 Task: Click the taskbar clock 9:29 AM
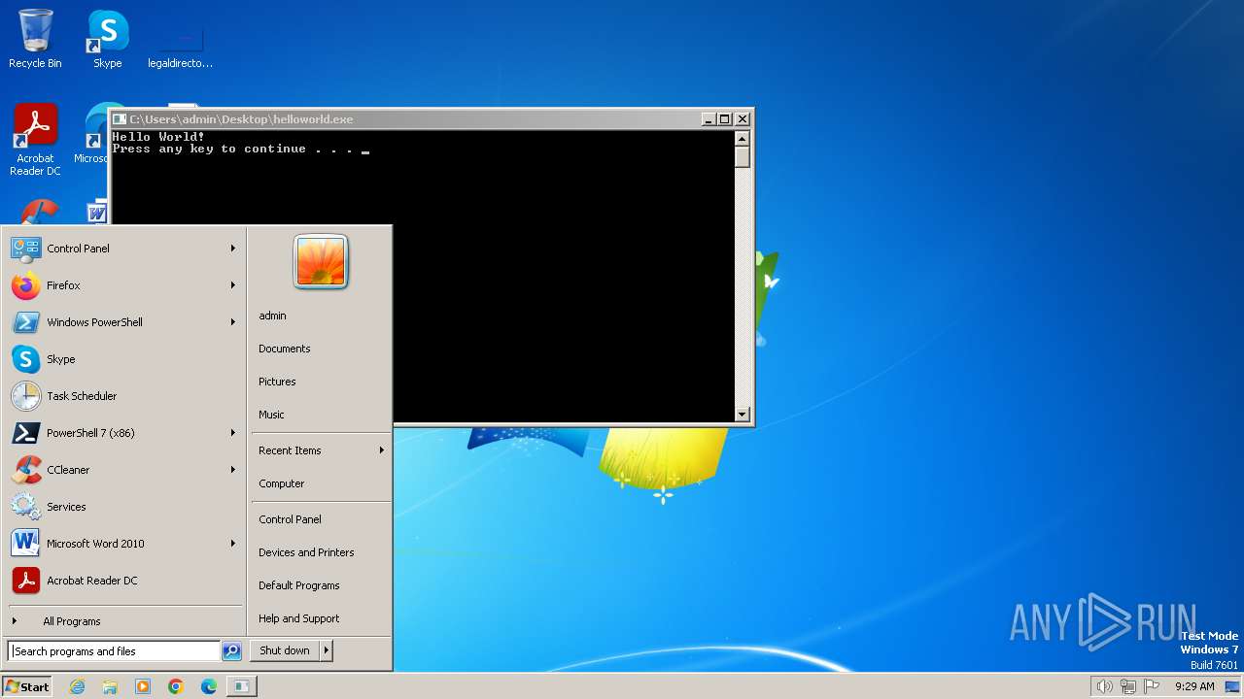(x=1194, y=686)
